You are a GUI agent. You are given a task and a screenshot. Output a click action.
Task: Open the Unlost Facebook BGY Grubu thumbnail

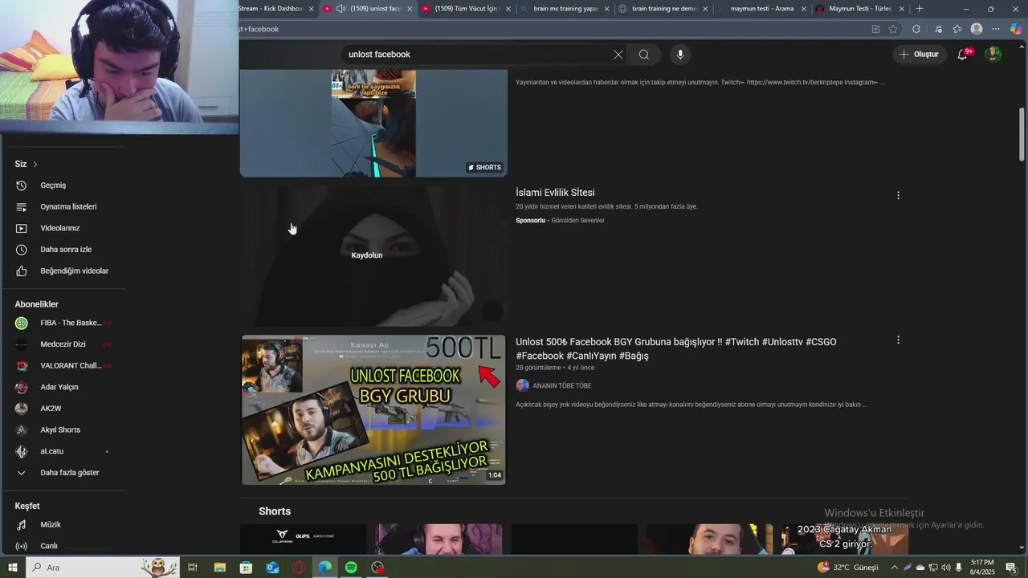tap(373, 409)
